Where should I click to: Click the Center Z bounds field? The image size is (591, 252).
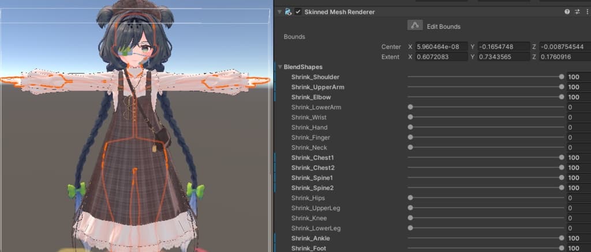(564, 47)
